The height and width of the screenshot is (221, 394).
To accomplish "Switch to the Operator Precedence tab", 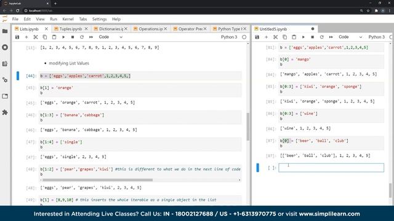I will [x=190, y=29].
